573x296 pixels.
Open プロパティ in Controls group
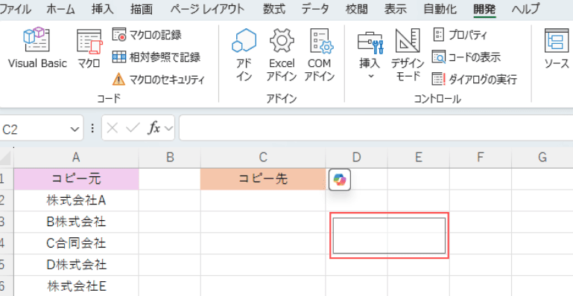tap(460, 36)
